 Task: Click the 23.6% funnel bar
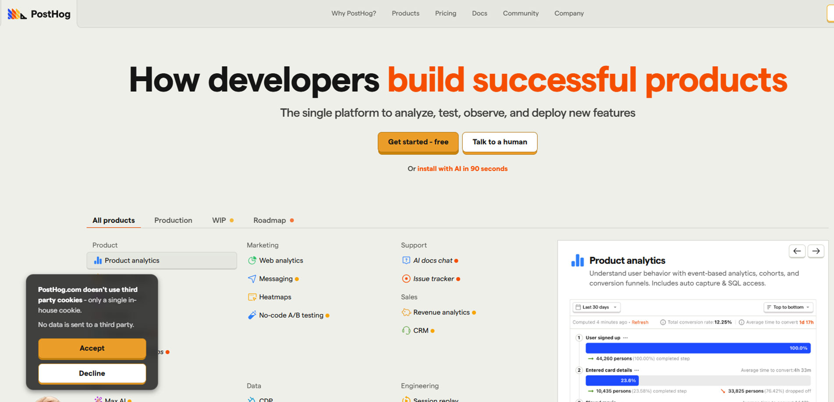(612, 381)
